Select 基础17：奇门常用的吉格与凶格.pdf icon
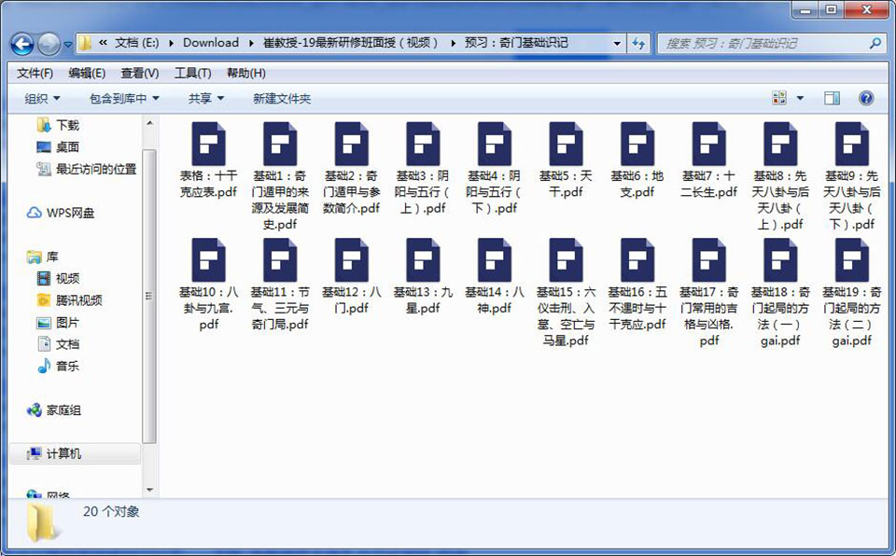The width and height of the screenshot is (896, 556). coord(708,260)
